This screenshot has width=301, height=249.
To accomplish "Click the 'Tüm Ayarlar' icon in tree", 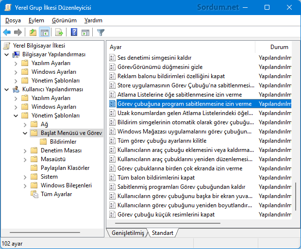I will pyautogui.click(x=34, y=194).
